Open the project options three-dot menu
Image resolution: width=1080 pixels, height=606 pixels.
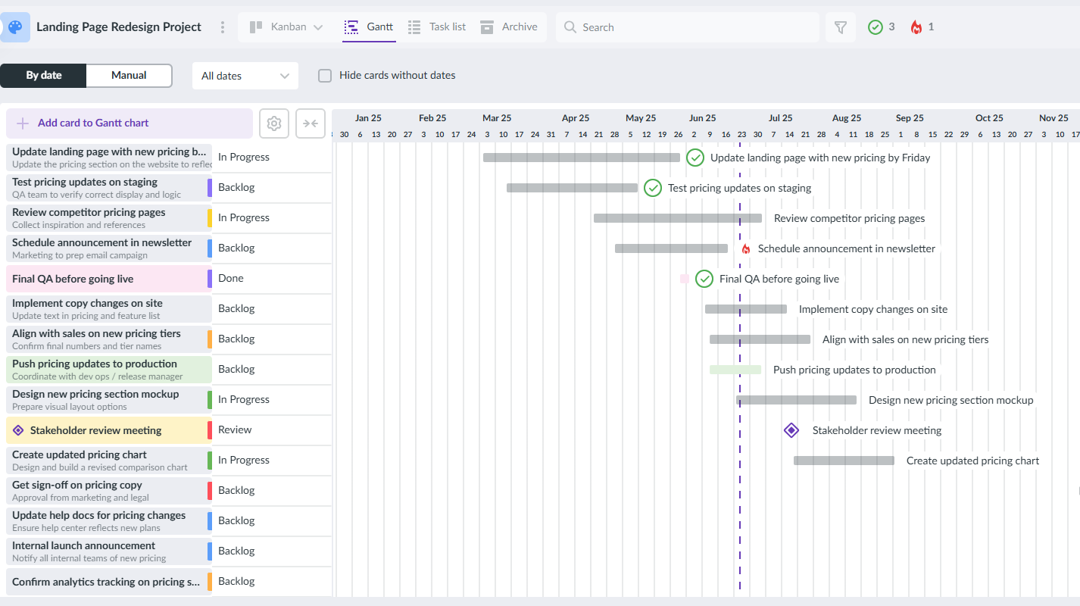[223, 27]
